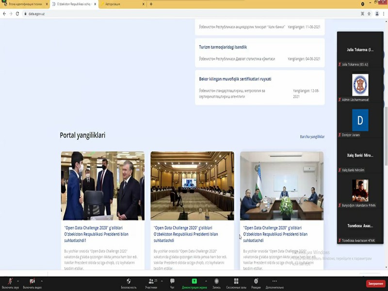The height and width of the screenshot is (291, 388).
Task: Turn on video camera in Zoom
Action: click(32, 282)
